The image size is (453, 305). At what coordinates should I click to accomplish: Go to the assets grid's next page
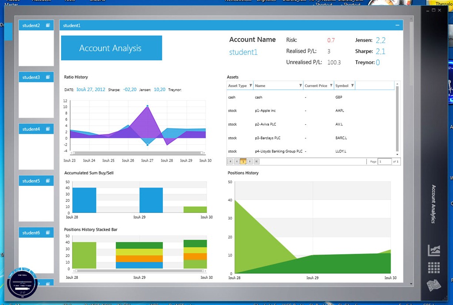point(250,162)
